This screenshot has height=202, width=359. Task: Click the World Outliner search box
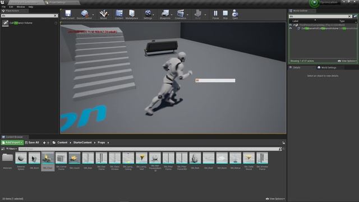318,16
